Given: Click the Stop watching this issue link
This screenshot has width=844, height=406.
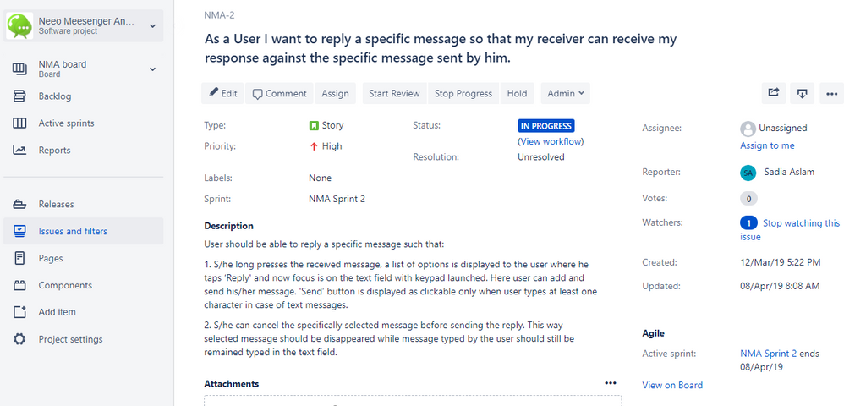Looking at the screenshot, I should (790, 230).
